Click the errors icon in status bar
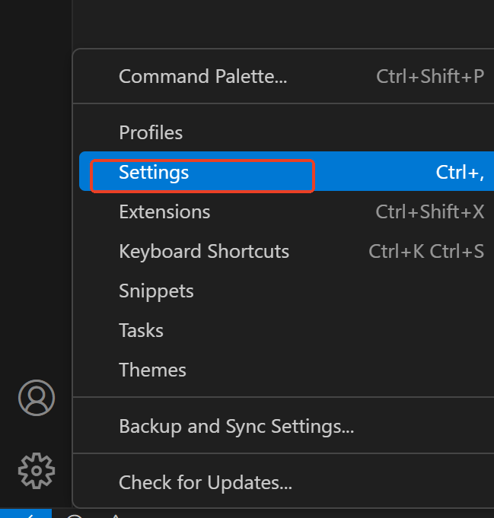Image resolution: width=494 pixels, height=518 pixels. point(75,516)
